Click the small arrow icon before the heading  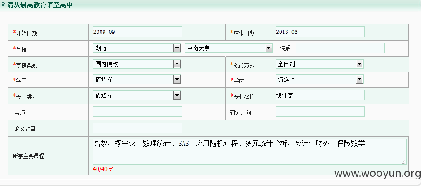point(3,4)
